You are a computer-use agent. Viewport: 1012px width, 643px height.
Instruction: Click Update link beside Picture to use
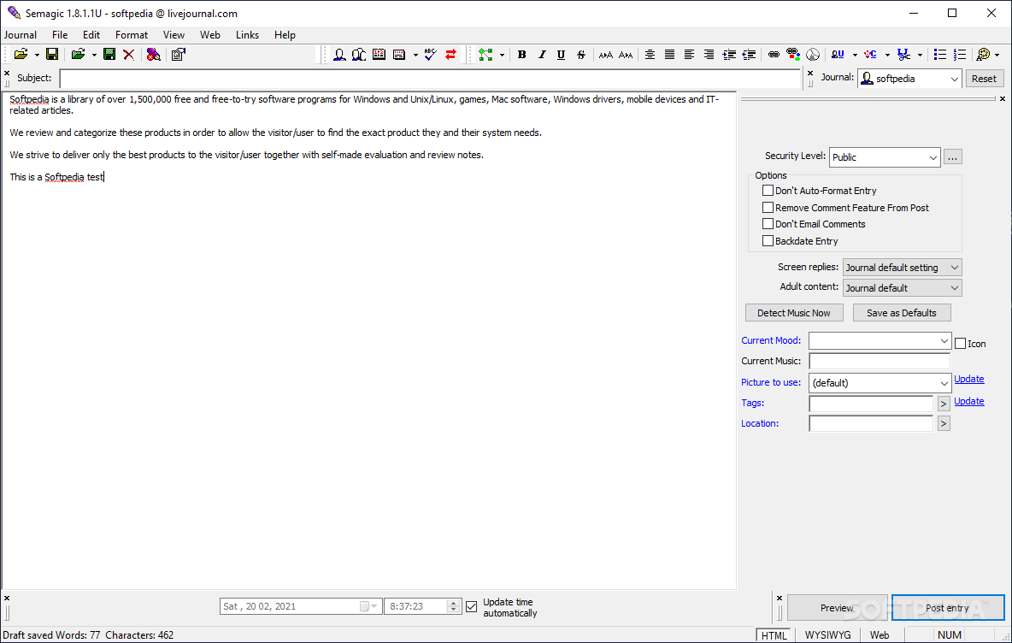pos(969,379)
